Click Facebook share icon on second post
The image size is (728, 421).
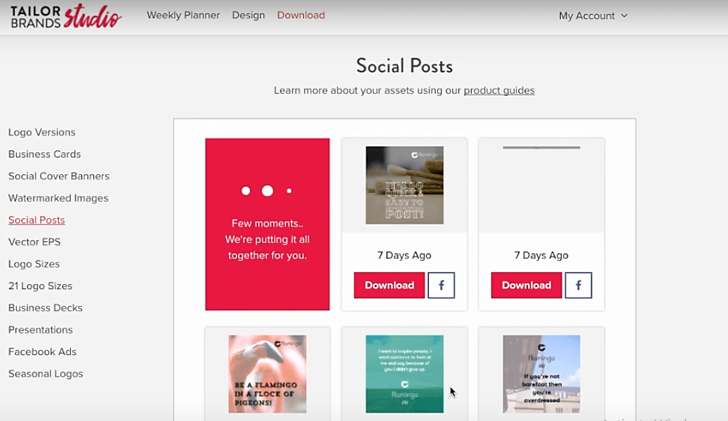point(578,286)
